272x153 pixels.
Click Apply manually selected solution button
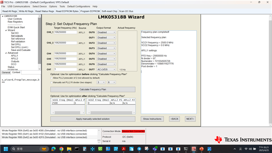[x=93, y=119]
